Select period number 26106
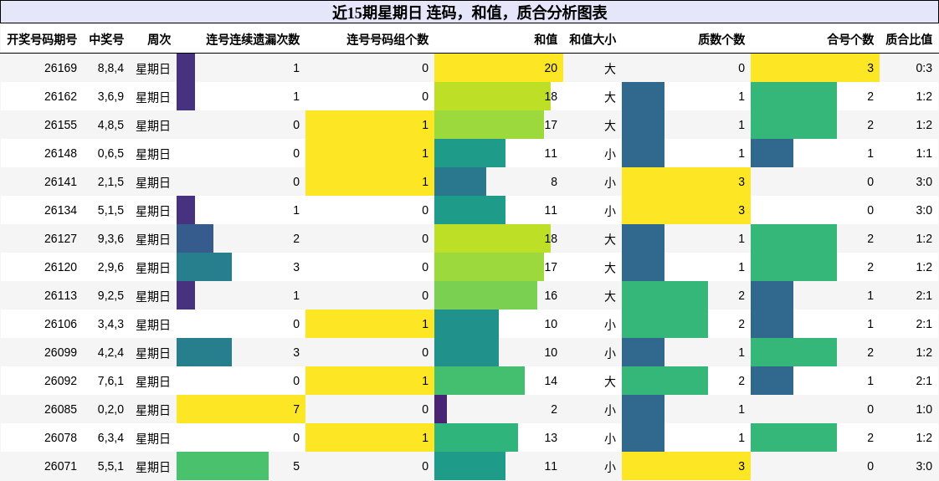The height and width of the screenshot is (481, 939). point(60,324)
